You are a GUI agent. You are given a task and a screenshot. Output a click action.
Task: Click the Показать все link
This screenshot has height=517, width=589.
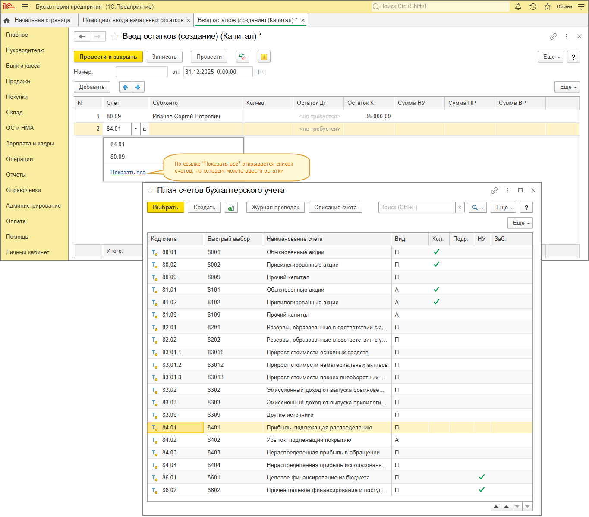(x=128, y=173)
